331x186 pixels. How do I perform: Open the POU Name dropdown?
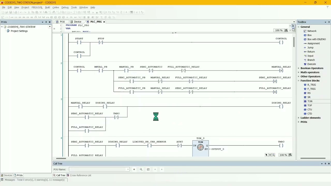click(128, 169)
